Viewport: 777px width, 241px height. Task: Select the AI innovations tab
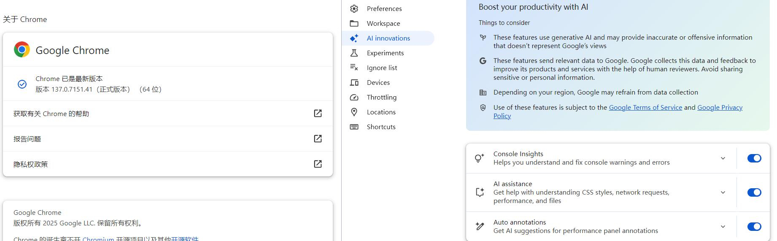[388, 38]
